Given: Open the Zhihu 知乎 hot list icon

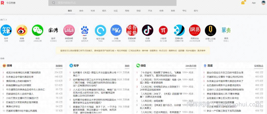Looking at the screenshot, I should click(6, 30).
